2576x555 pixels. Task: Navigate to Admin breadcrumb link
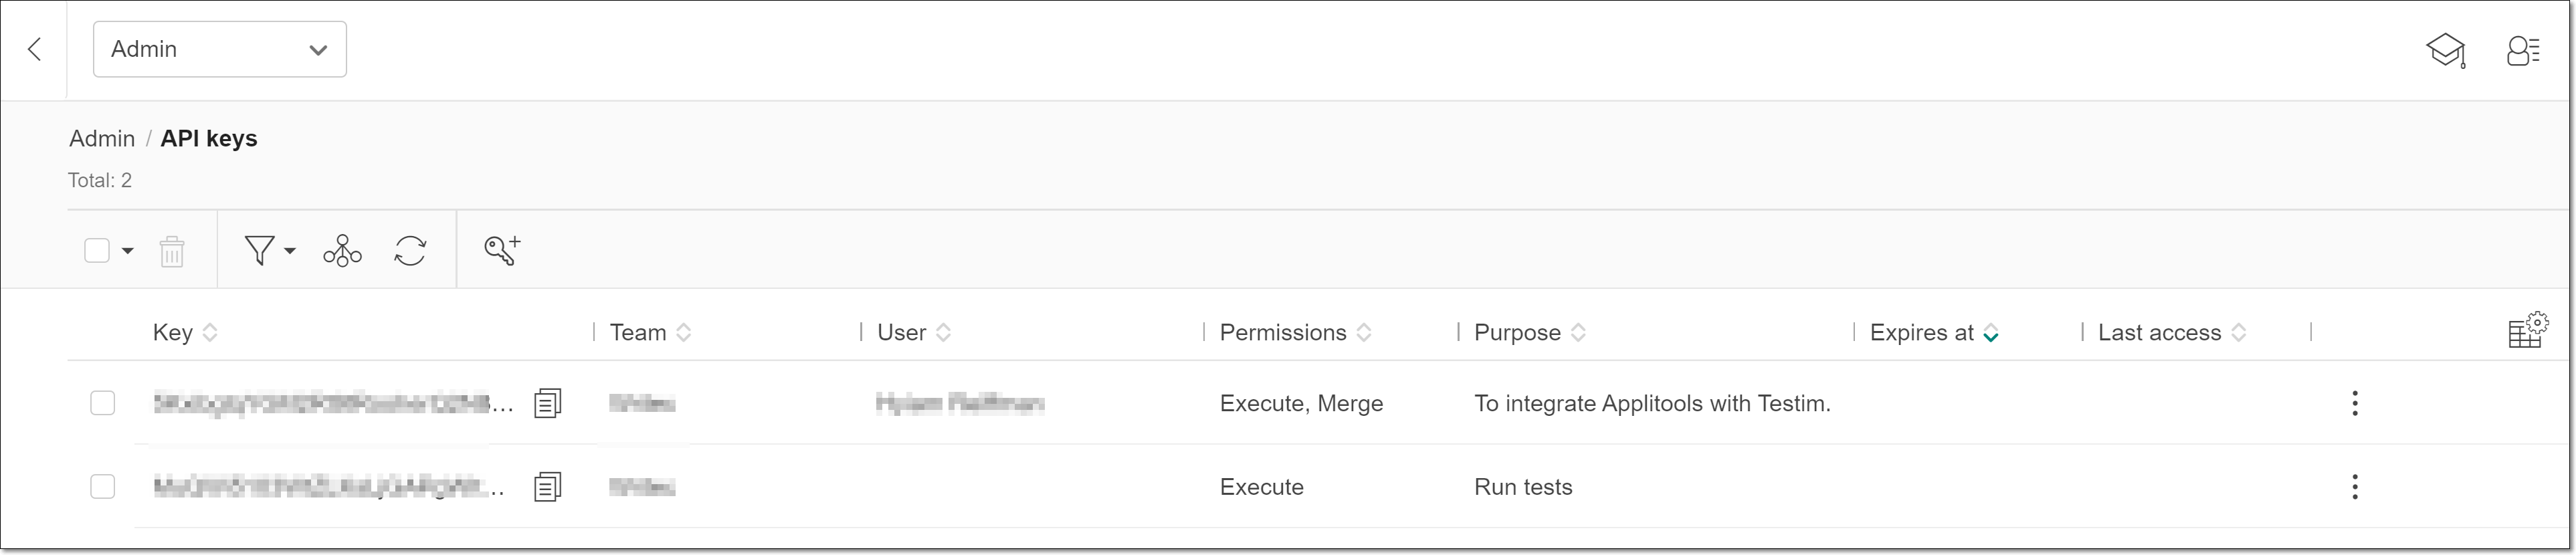pyautogui.click(x=101, y=138)
